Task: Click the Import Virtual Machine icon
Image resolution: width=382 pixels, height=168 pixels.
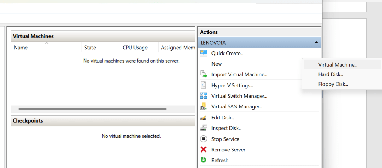Action: tap(203, 74)
